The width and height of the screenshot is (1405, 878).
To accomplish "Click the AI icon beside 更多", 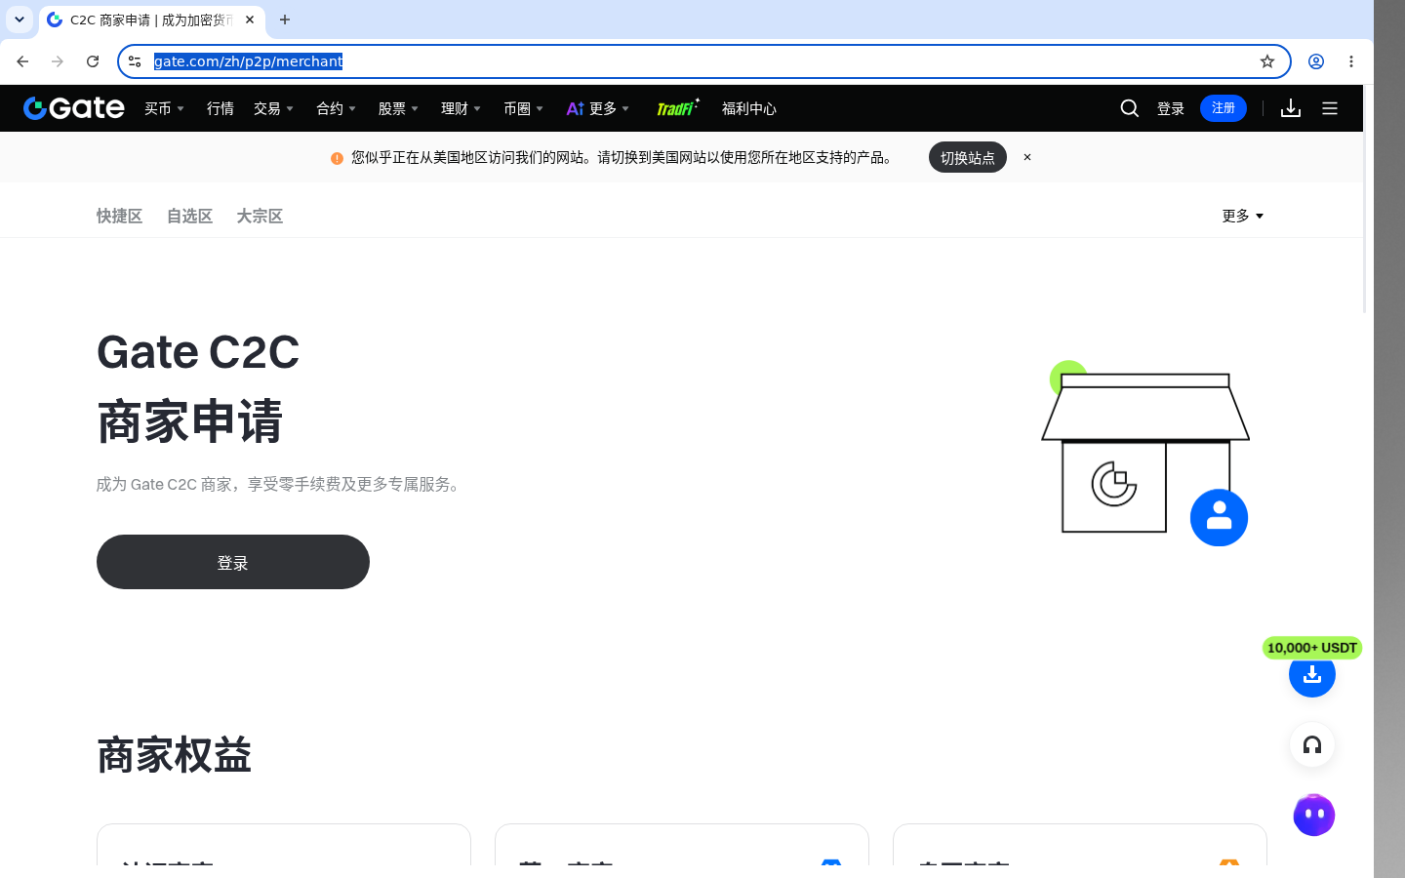I will pos(575,108).
